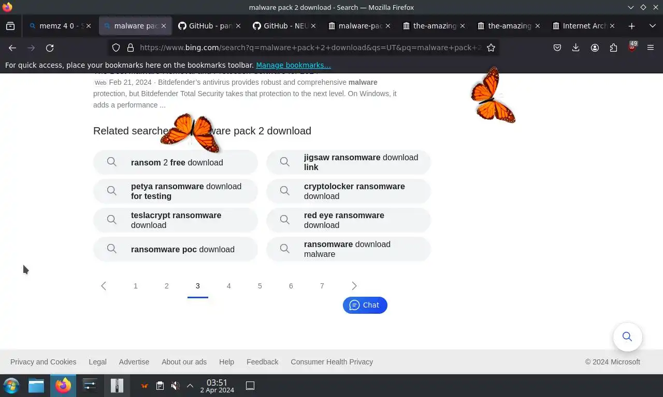Image resolution: width=663 pixels, height=397 pixels.
Task: Switch to memz 4 0 tab
Action: pyautogui.click(x=61, y=26)
